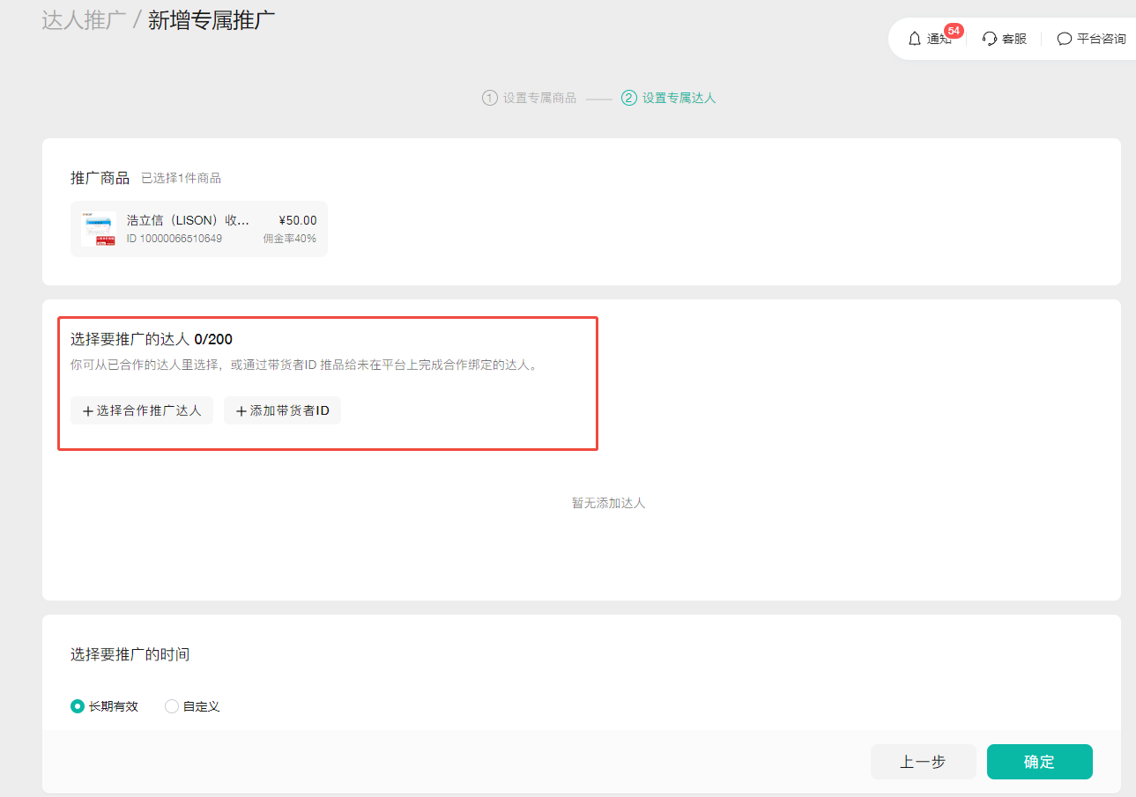Click the 设置专属达人 step label

(x=679, y=98)
